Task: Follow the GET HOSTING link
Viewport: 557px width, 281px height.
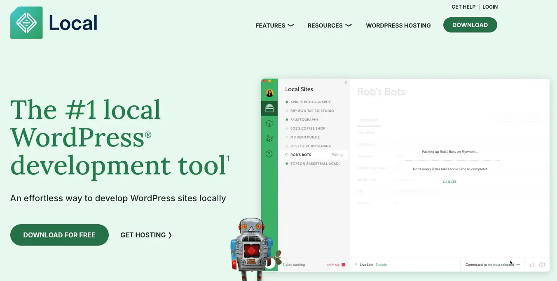Action: point(146,235)
